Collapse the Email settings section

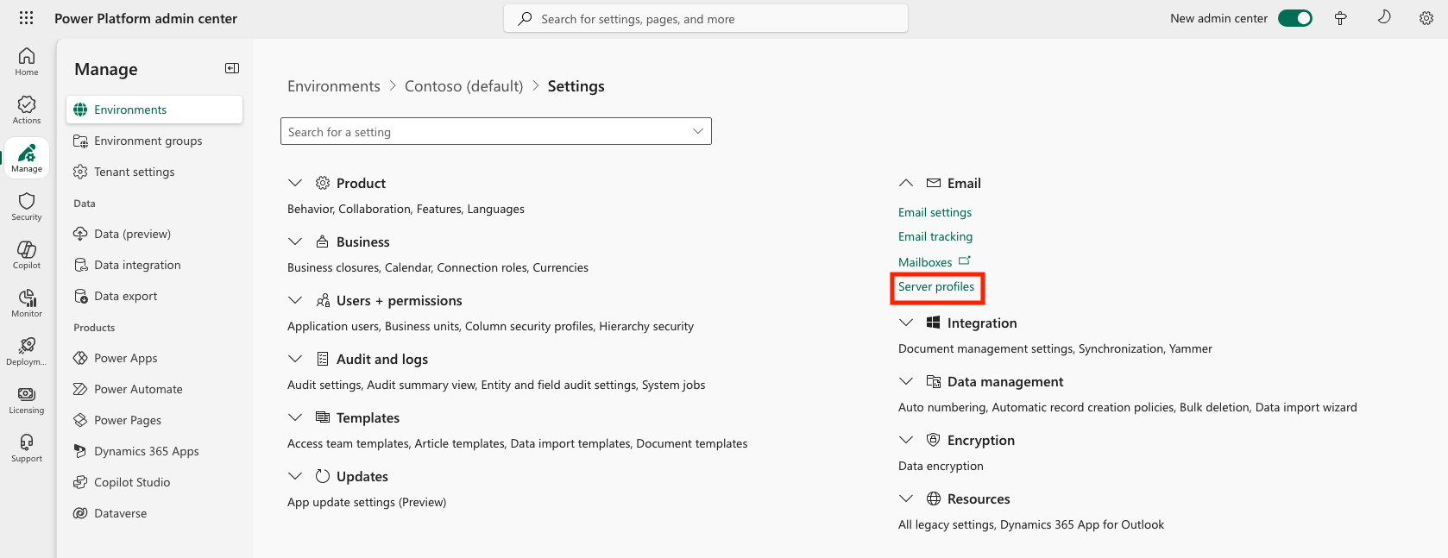[x=906, y=183]
